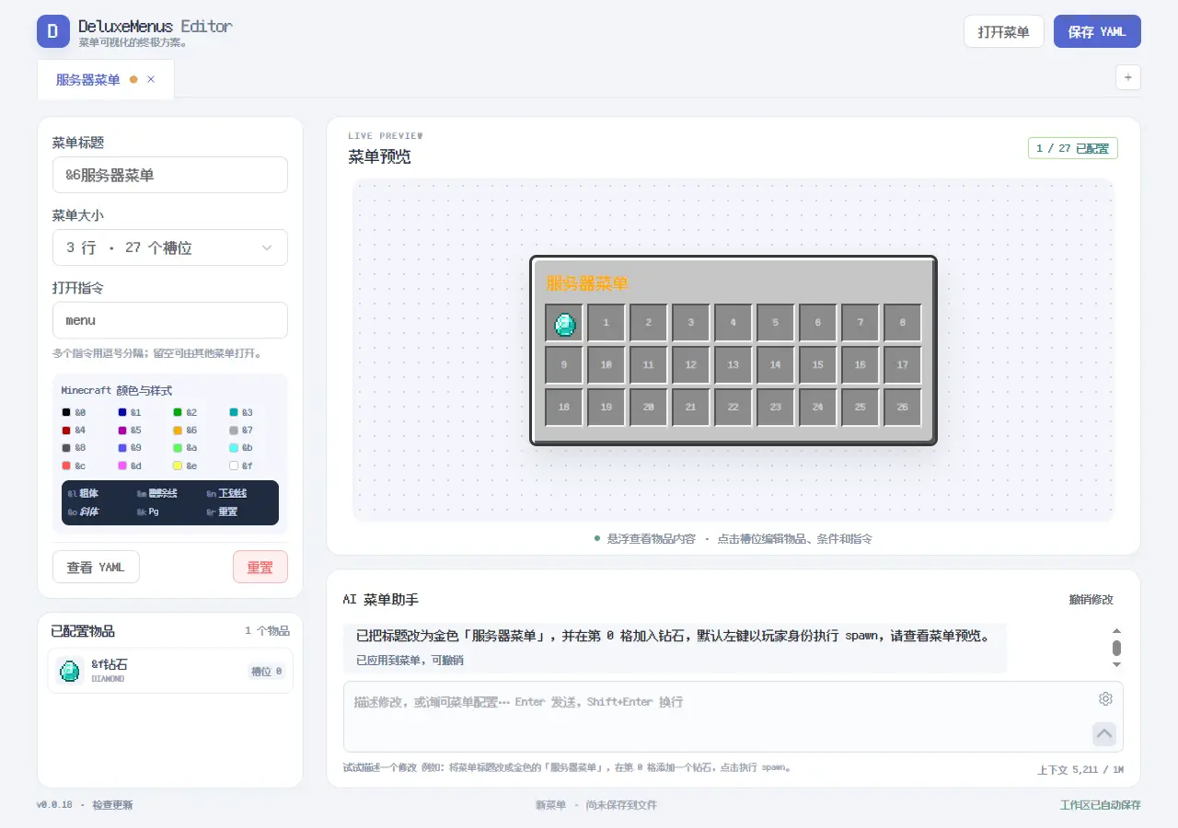Click the 工作区已自动保存 status text

pyautogui.click(x=1100, y=805)
